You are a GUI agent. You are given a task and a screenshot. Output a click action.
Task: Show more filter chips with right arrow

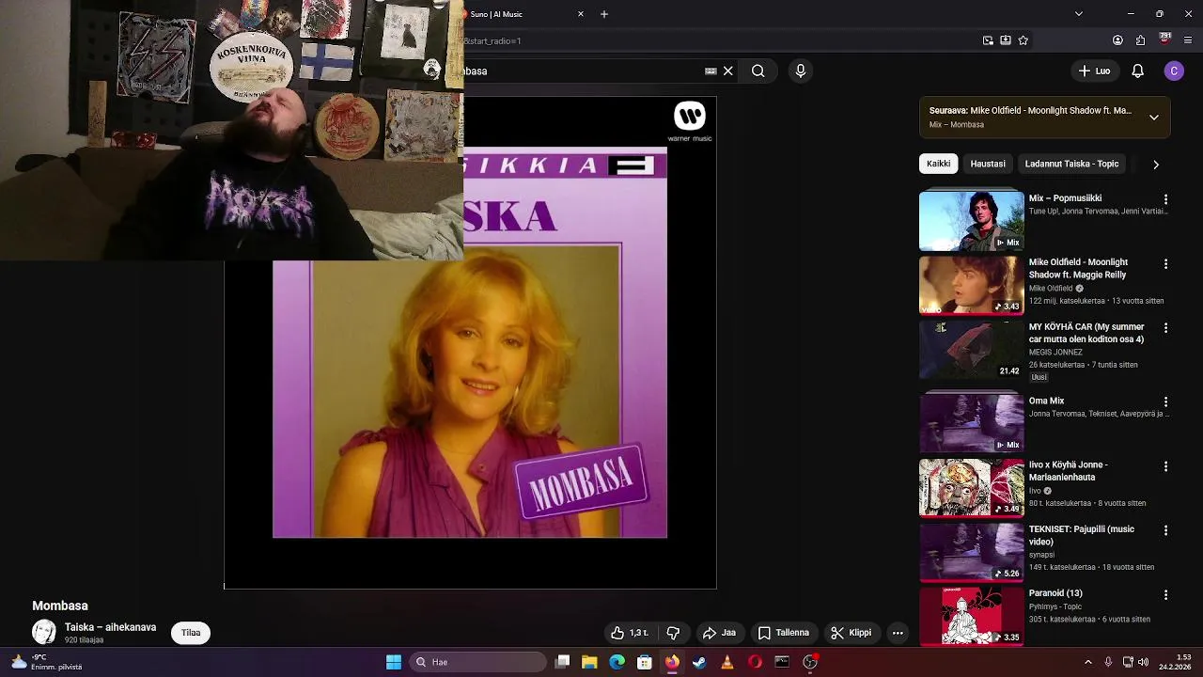1156,164
